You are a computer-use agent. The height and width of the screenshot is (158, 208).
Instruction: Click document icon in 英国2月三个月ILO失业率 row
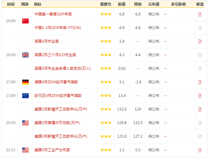[200, 55]
